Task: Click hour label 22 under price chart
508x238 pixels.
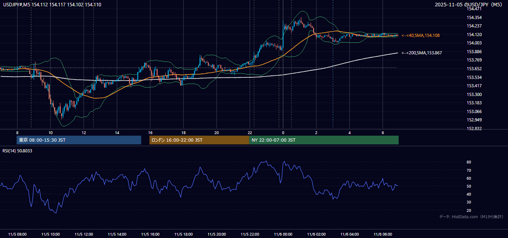Action: (250, 133)
